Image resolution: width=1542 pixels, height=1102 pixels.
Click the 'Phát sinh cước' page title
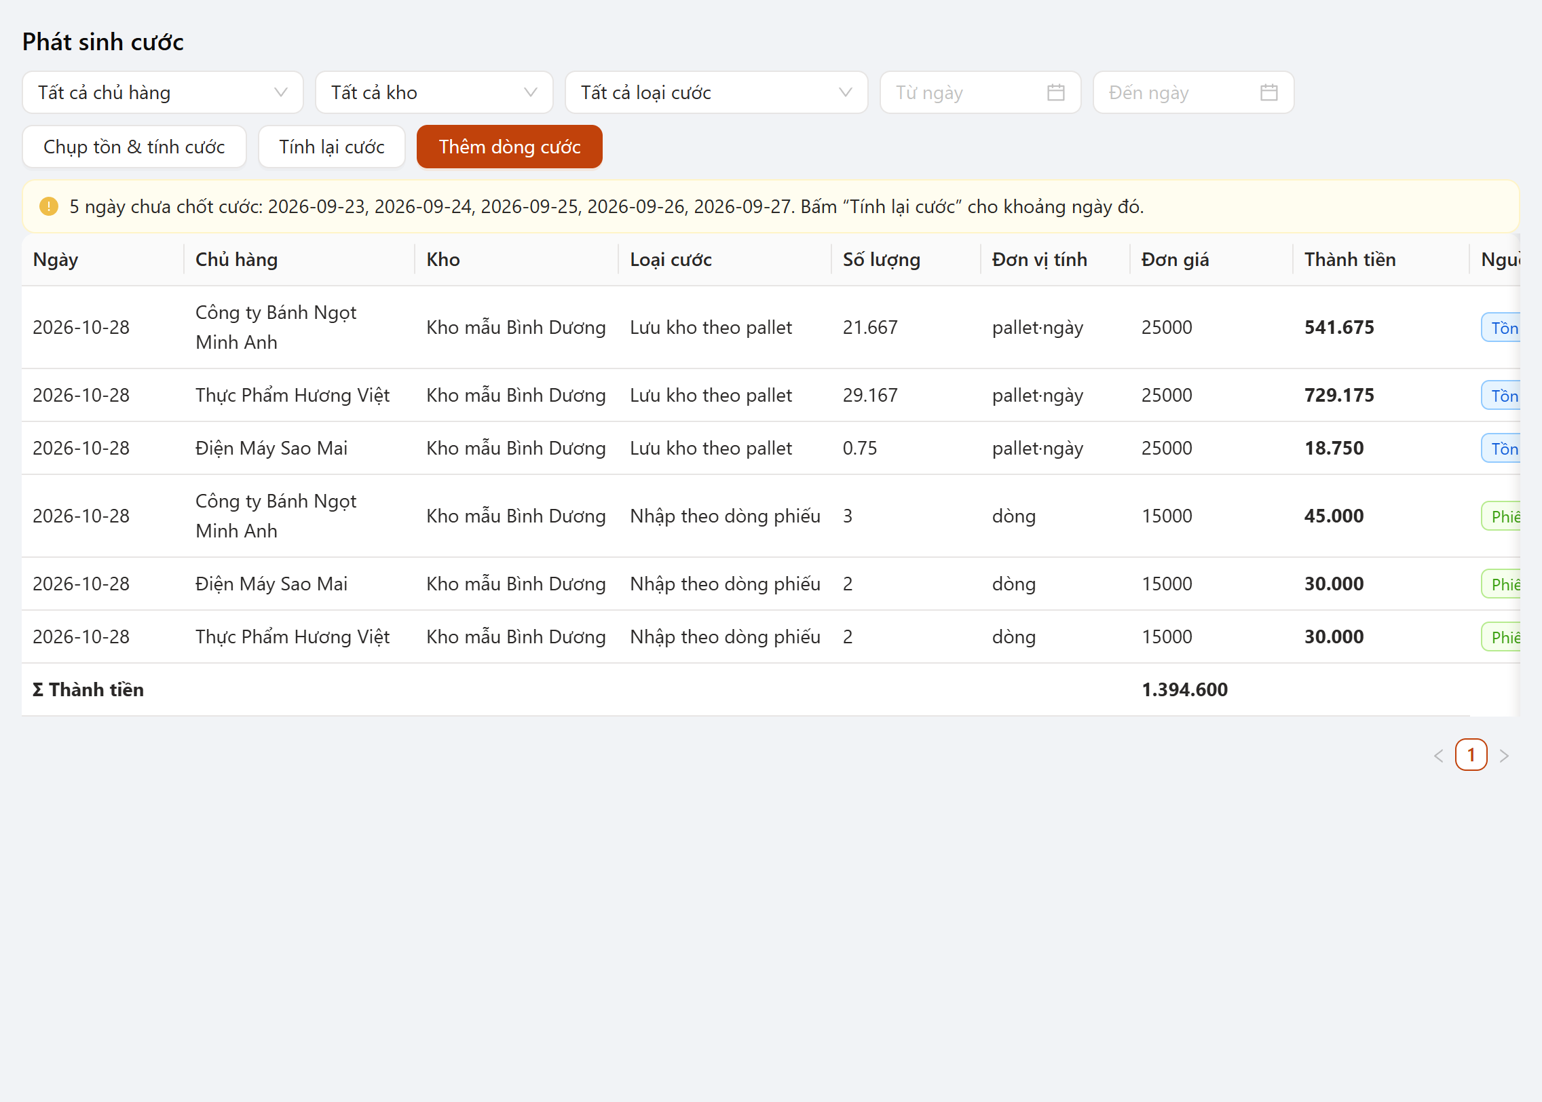103,42
